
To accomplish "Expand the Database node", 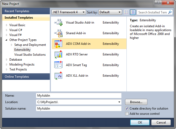I will tap(7, 60).
